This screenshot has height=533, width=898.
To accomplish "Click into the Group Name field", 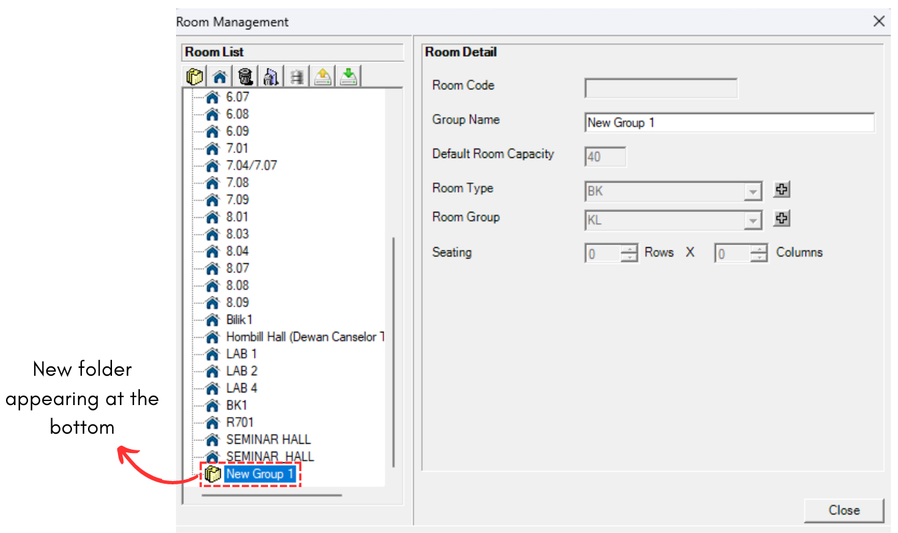I will click(x=729, y=123).
